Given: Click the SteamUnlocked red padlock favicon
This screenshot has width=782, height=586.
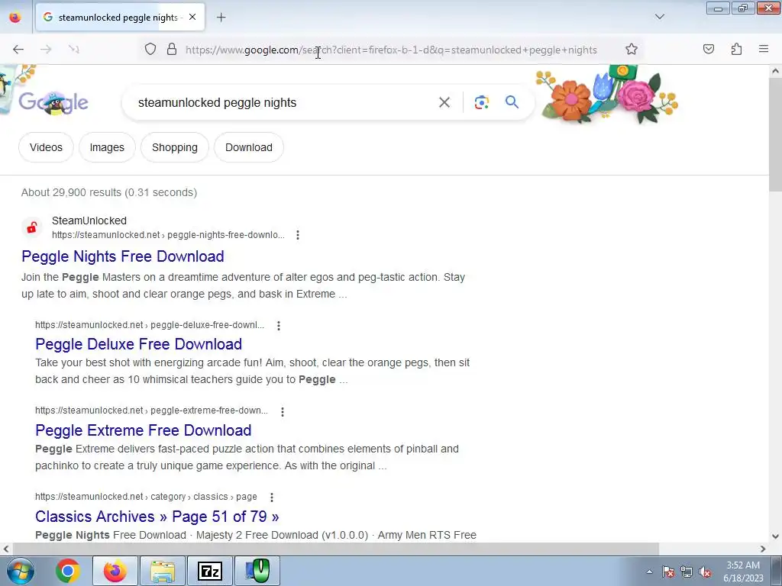Looking at the screenshot, I should 32,227.
